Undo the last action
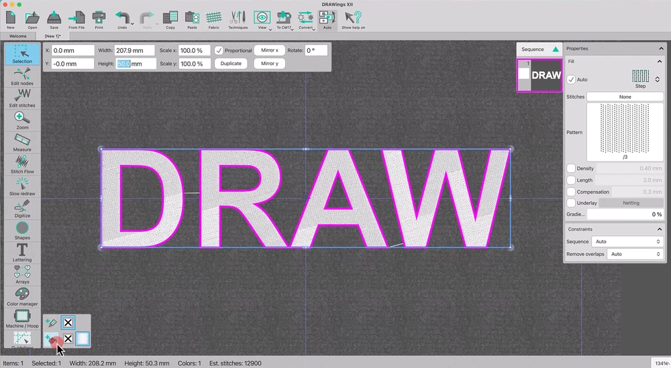 click(x=122, y=19)
